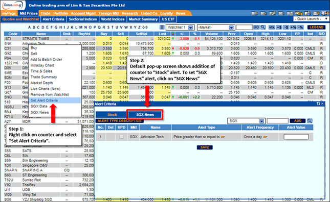Click the wrench settings icon in the top toolbar
Viewport: 330px width, 202px height.
coord(273,13)
